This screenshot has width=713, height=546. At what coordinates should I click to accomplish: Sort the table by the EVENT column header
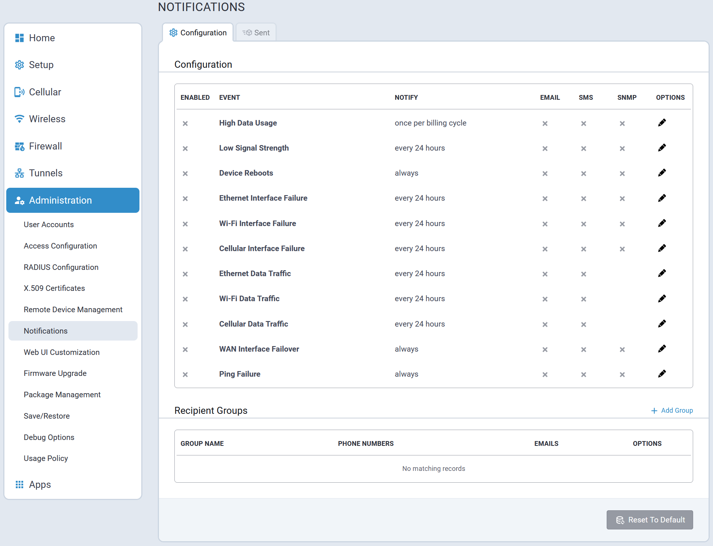[229, 98]
